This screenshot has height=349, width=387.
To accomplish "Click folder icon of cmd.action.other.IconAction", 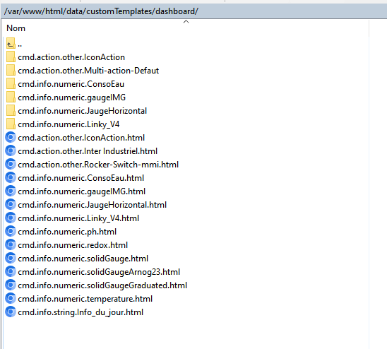I will pos(11,57).
